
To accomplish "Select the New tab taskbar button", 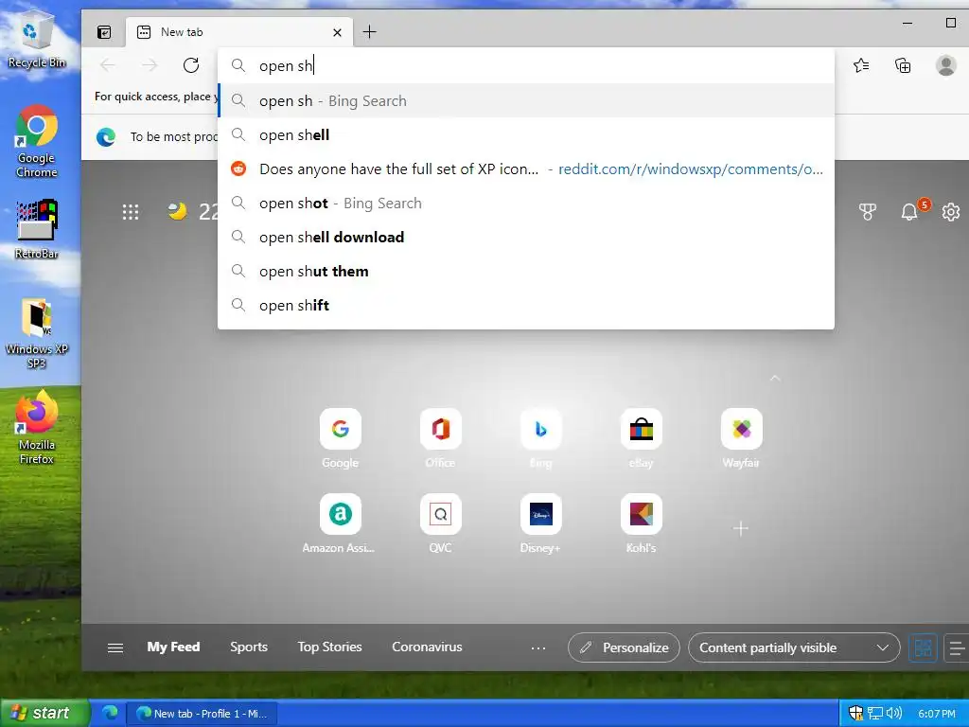I will pos(203,714).
